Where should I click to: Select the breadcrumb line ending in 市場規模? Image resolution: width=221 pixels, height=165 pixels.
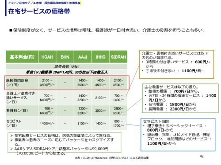point(44,3)
